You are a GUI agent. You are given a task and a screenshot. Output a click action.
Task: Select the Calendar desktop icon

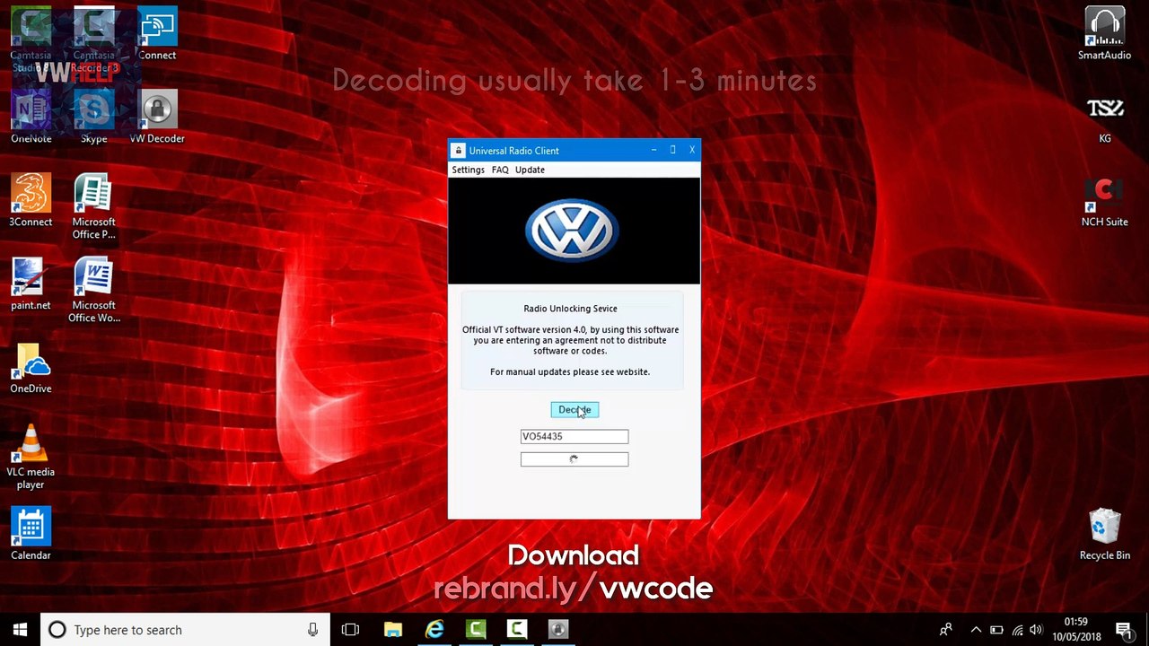[x=31, y=534]
